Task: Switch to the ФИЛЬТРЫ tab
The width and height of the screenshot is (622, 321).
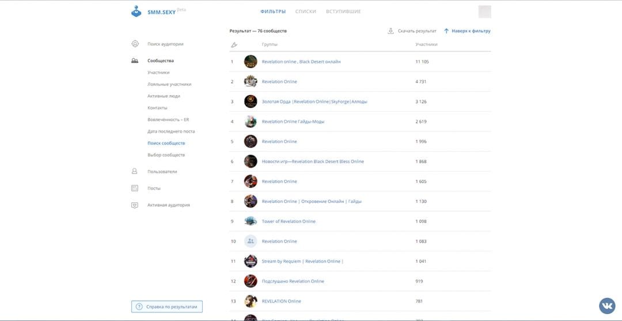Action: (273, 12)
